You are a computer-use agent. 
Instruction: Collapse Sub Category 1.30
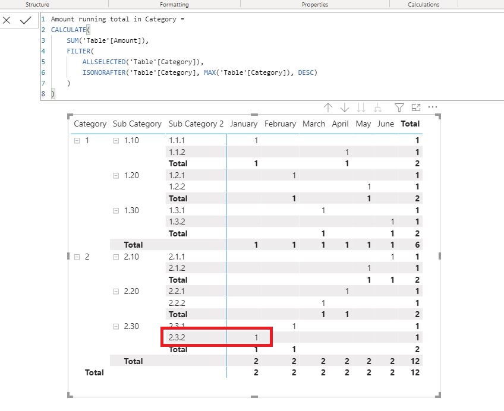click(x=116, y=210)
